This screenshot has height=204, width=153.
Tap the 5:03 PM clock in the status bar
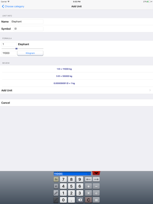[x=76, y=2]
